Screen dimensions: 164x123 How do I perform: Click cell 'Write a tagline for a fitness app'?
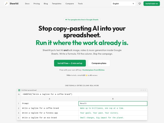pos(49,113)
